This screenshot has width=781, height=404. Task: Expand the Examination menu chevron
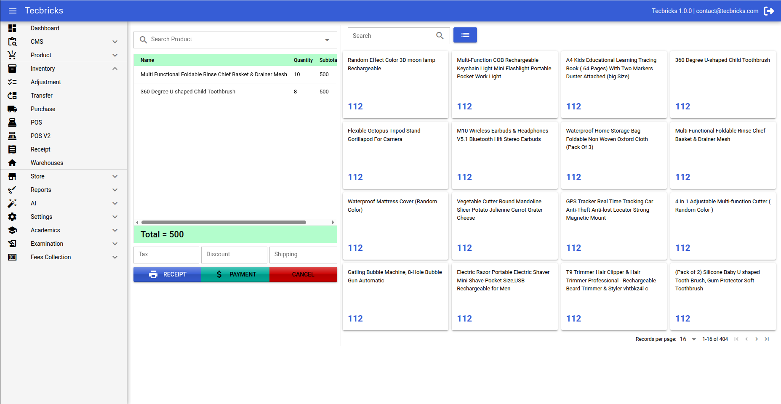[x=115, y=244]
